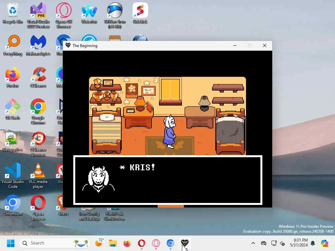
Task: Open Iron Config and Backup shortcut
Action: tap(89, 214)
